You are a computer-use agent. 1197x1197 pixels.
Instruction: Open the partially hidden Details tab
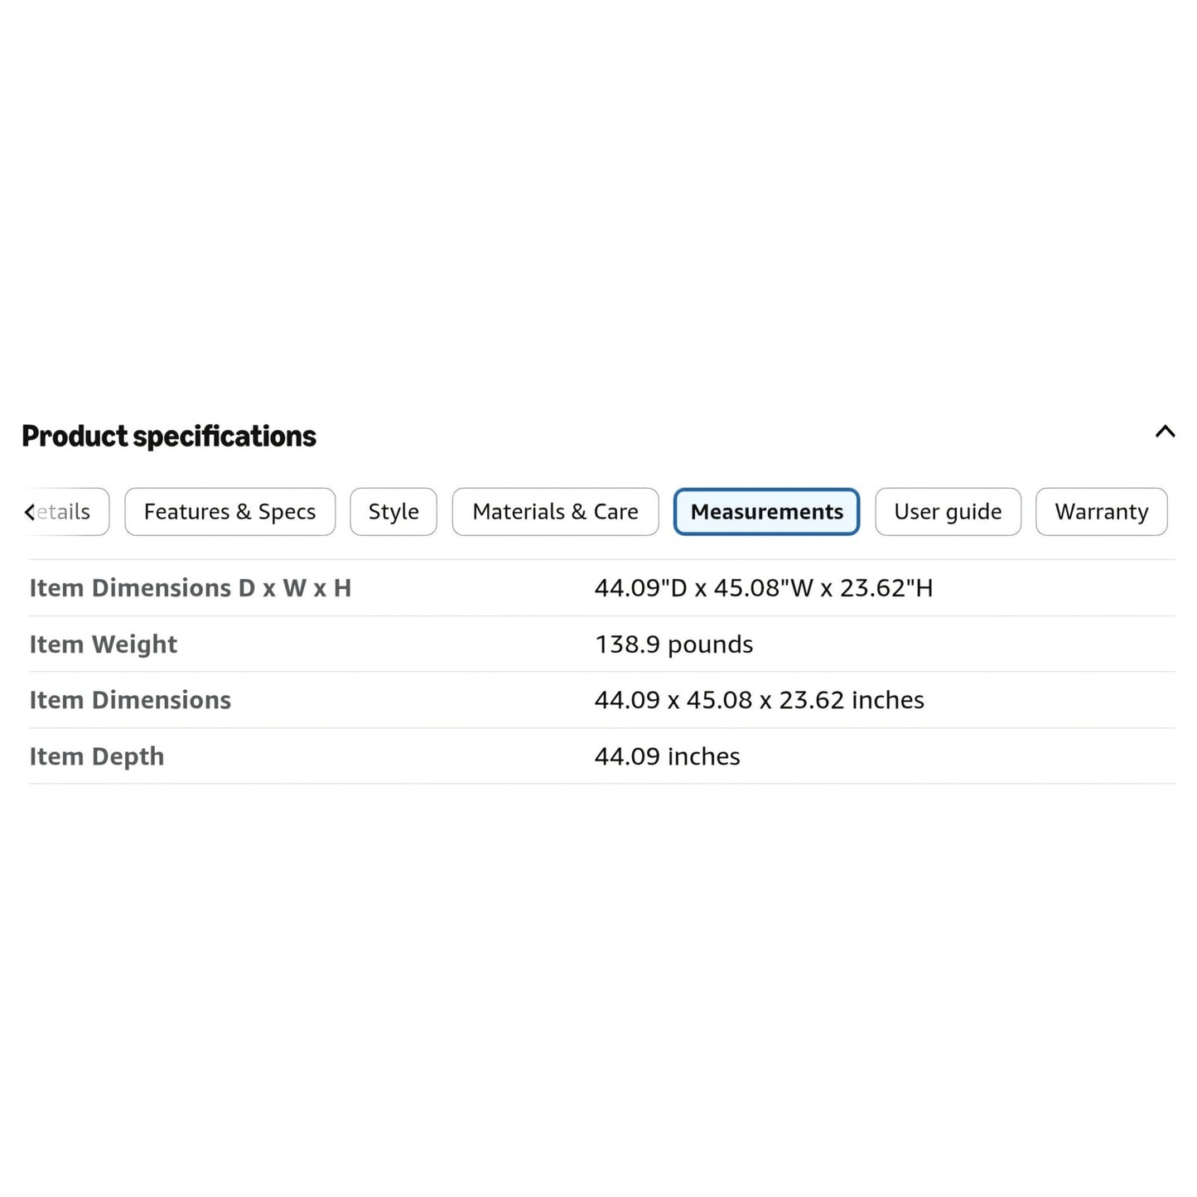tap(65, 512)
